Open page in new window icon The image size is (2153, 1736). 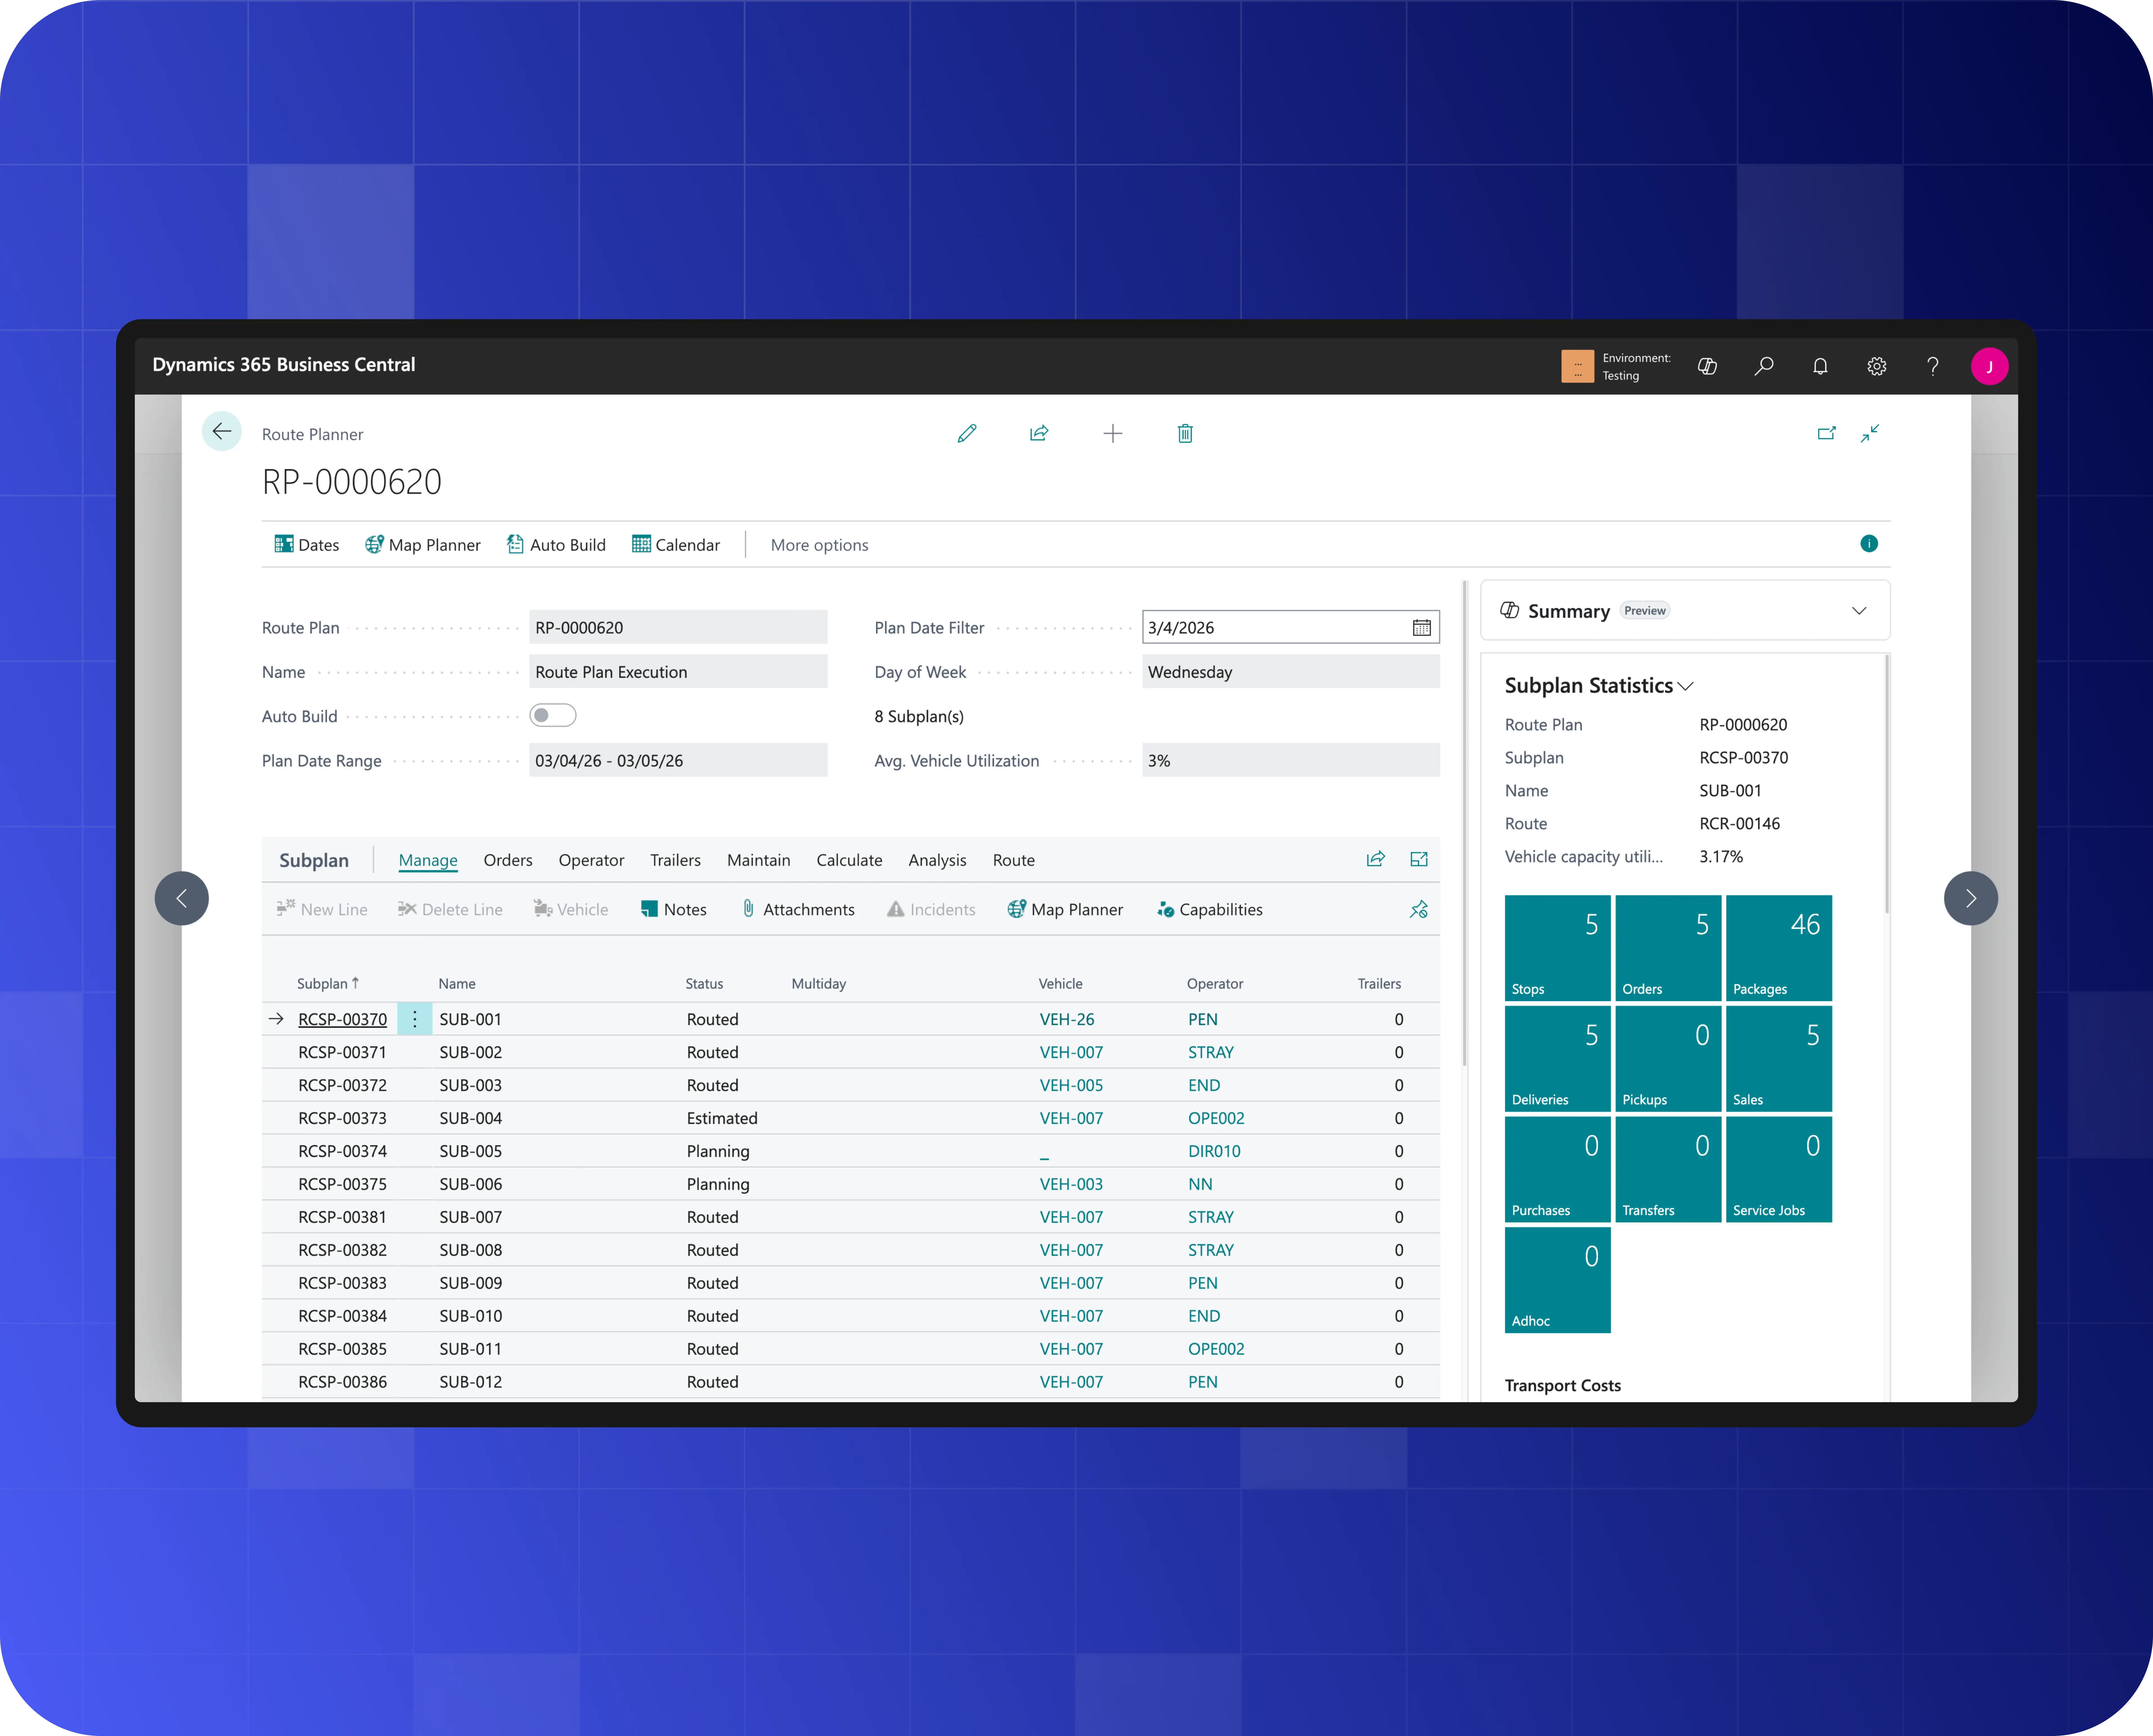(x=1826, y=433)
